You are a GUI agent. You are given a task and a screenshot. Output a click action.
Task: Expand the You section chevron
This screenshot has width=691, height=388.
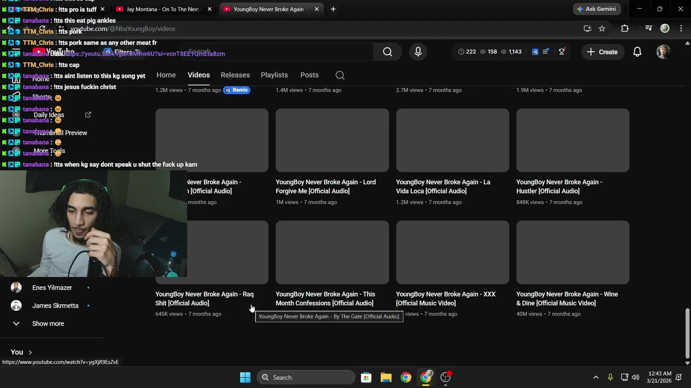(30, 352)
